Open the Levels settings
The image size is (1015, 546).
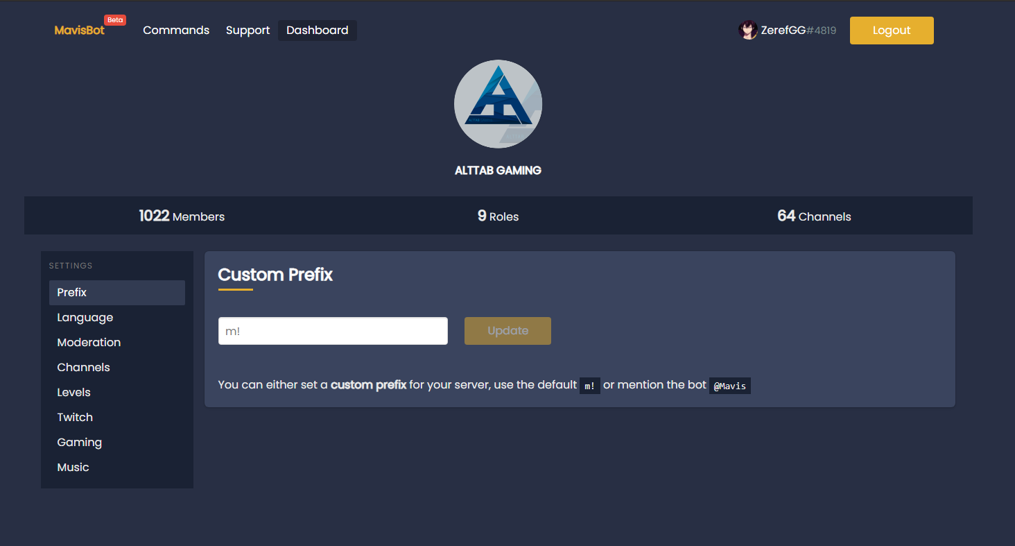[x=74, y=393]
